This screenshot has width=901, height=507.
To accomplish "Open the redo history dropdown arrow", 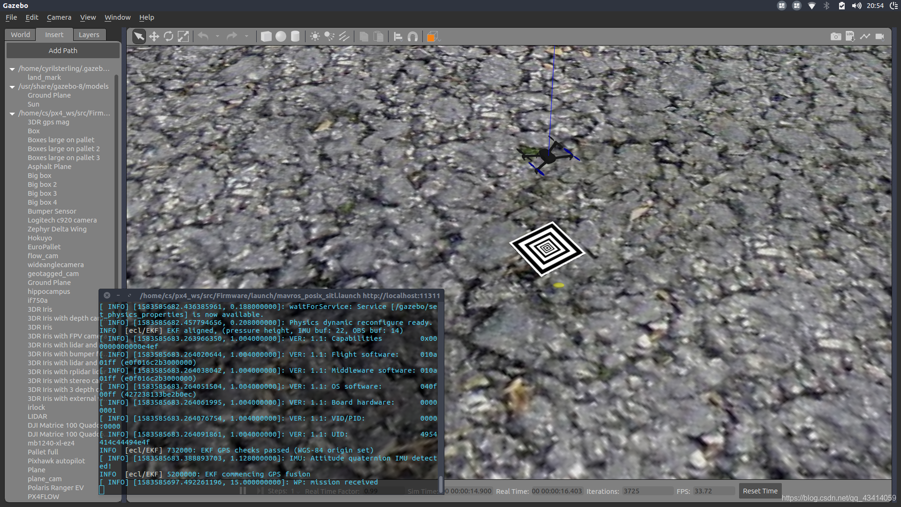I will coord(246,36).
